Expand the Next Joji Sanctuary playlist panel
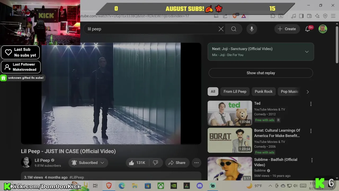Viewport: 339px width, 191px height. 307,52
